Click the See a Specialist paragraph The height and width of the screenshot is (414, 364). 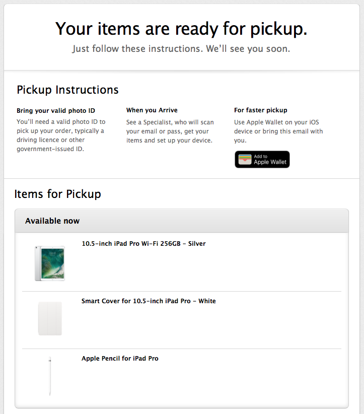point(170,131)
